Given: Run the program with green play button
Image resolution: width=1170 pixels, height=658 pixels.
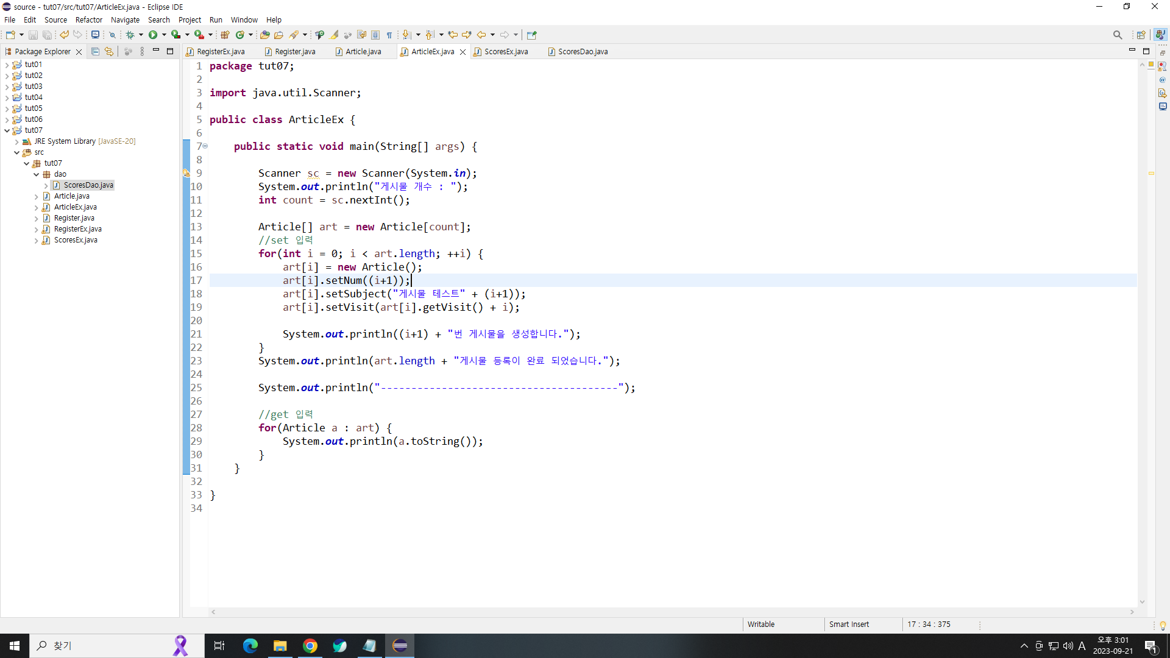Looking at the screenshot, I should [153, 35].
